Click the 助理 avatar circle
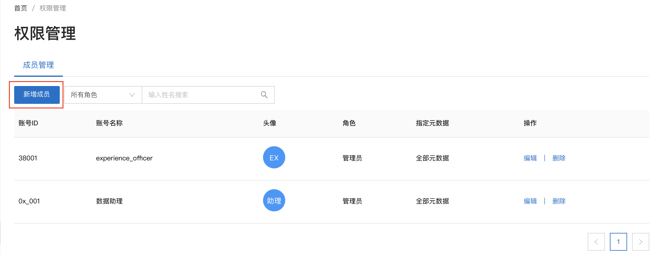The height and width of the screenshot is (255, 661). click(x=274, y=200)
